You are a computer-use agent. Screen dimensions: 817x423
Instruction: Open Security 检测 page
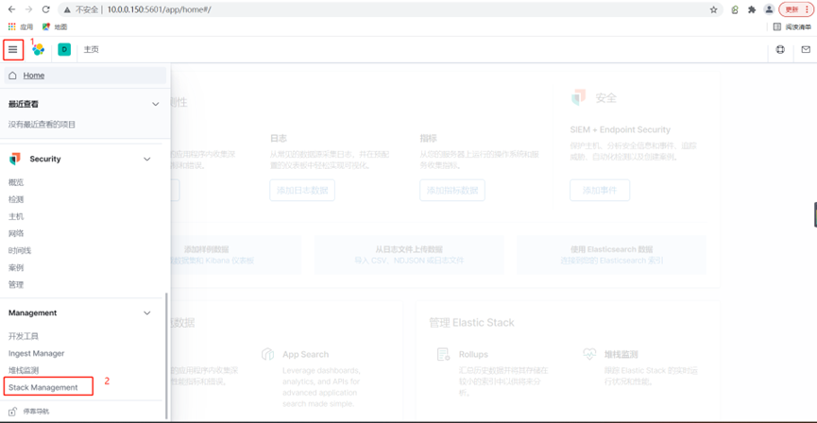(x=16, y=199)
